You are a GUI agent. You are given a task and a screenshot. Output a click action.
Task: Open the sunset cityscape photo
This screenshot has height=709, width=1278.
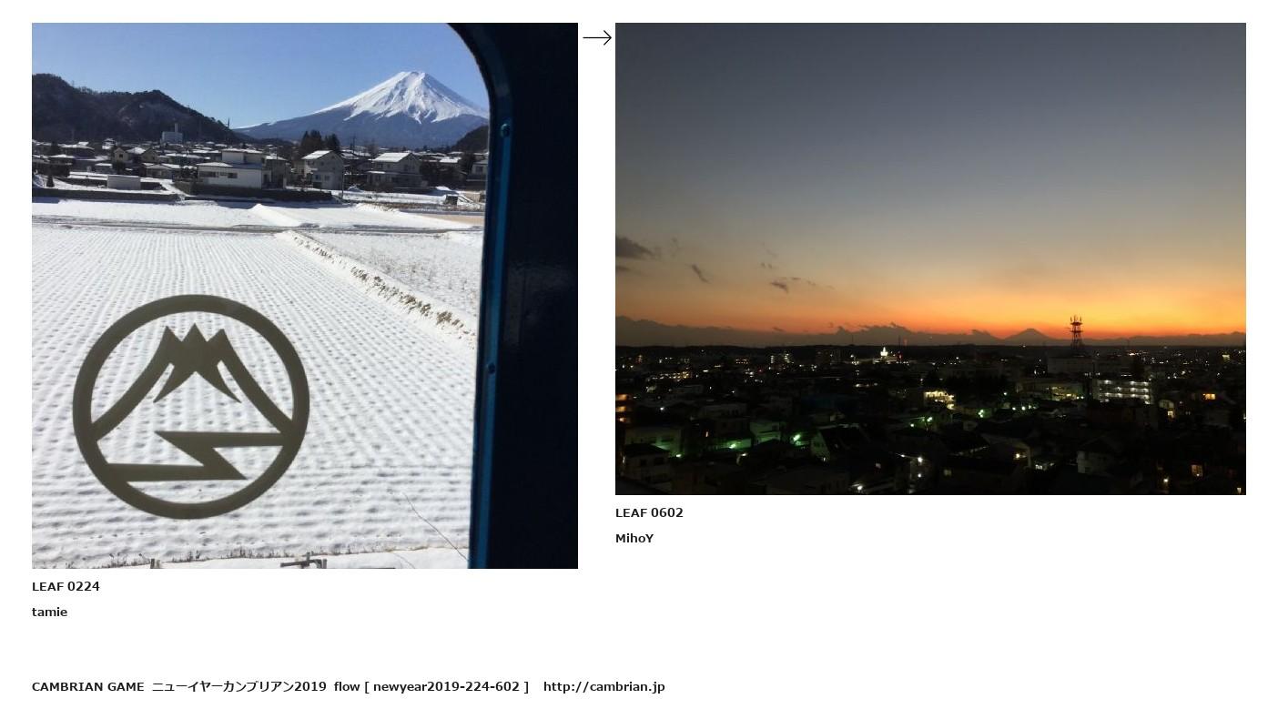click(930, 258)
